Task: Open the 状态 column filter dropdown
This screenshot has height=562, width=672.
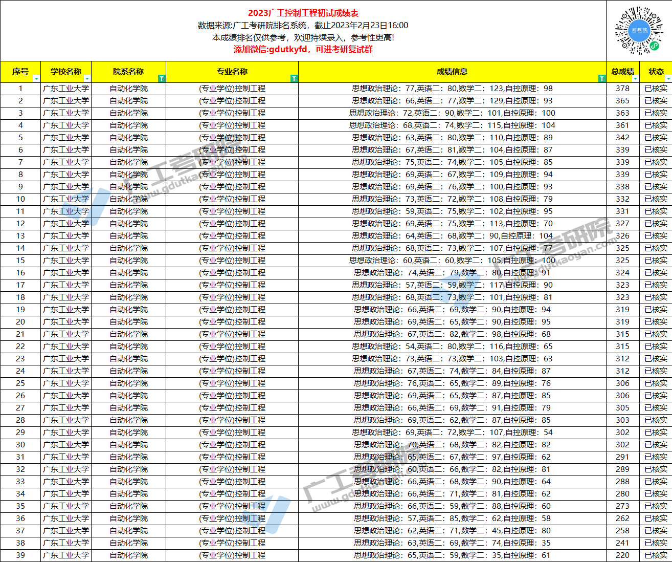Action: (668, 79)
